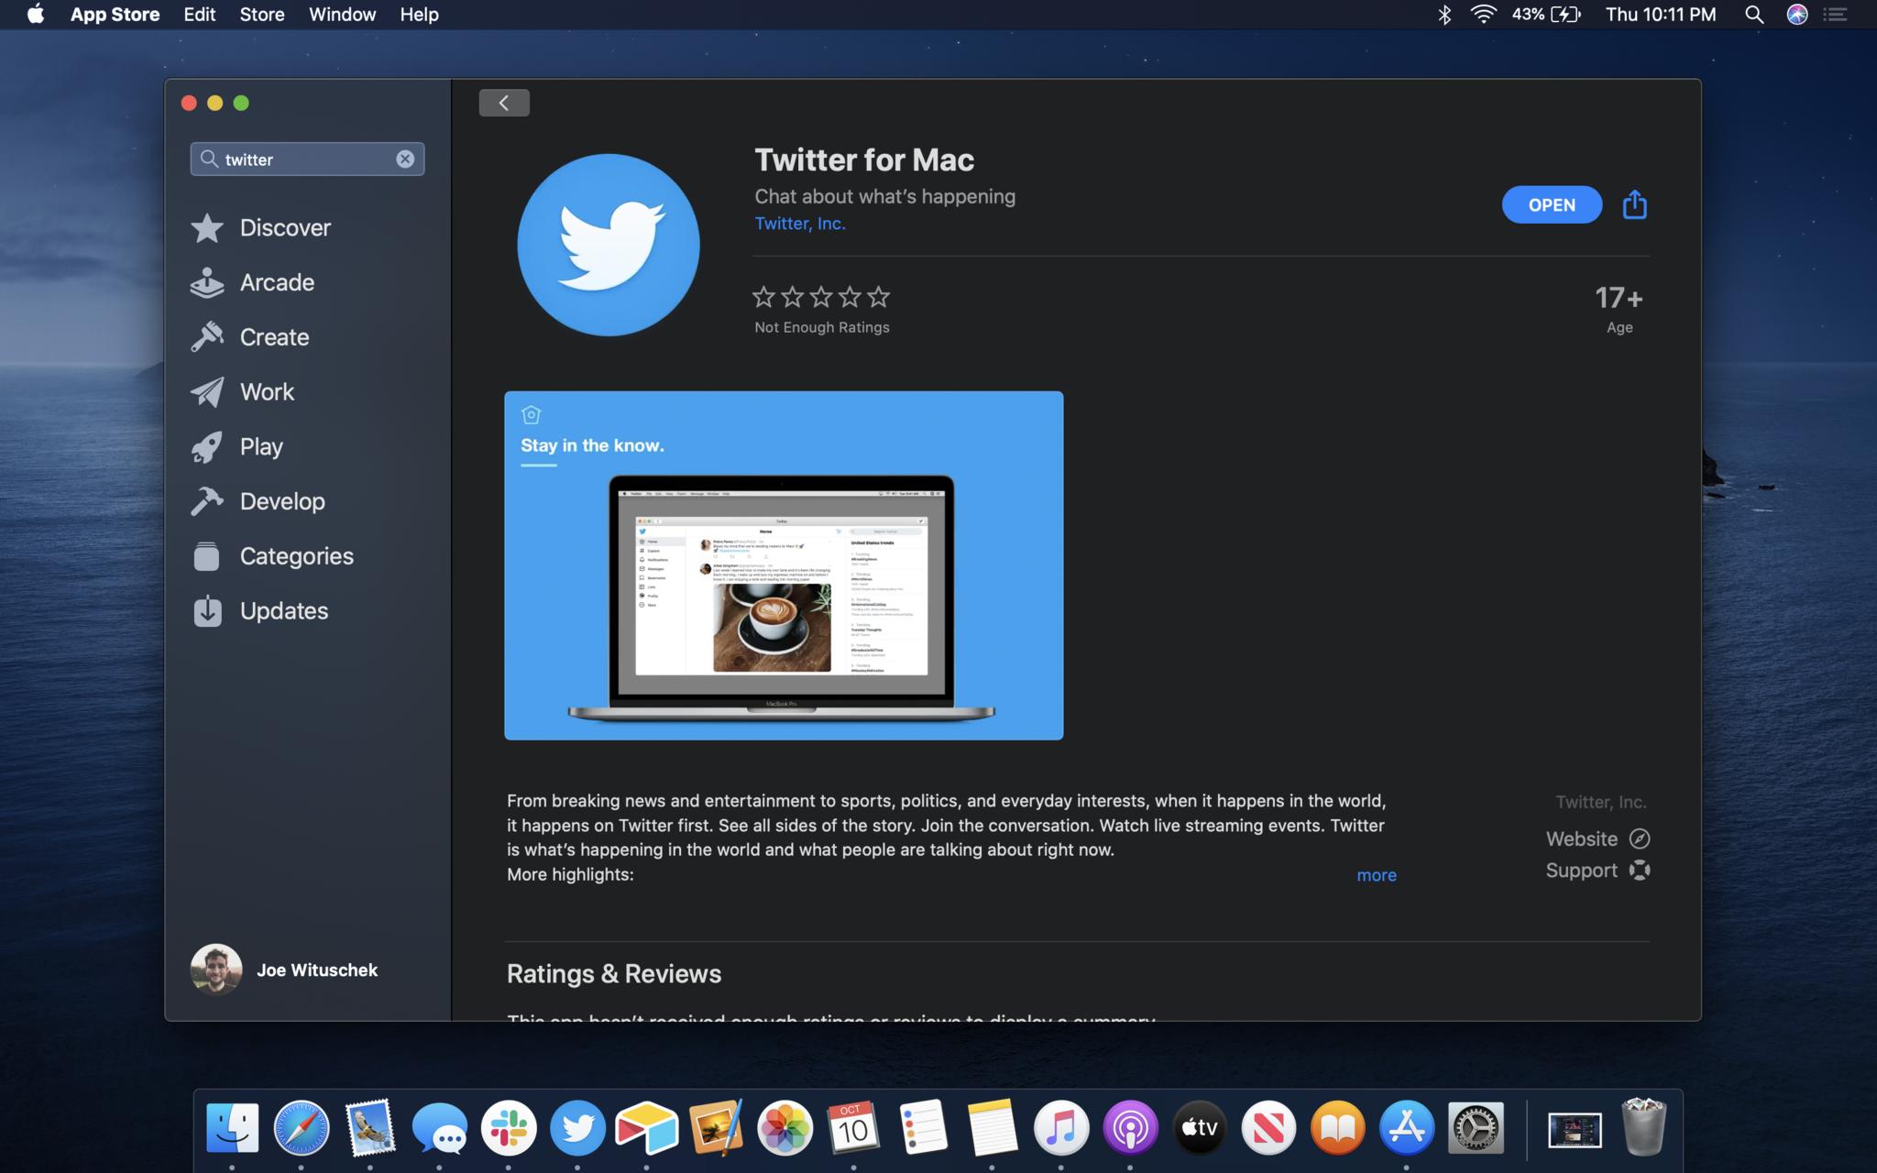Click the share button for Twitter app
Image resolution: width=1877 pixels, height=1173 pixels.
[x=1635, y=205]
